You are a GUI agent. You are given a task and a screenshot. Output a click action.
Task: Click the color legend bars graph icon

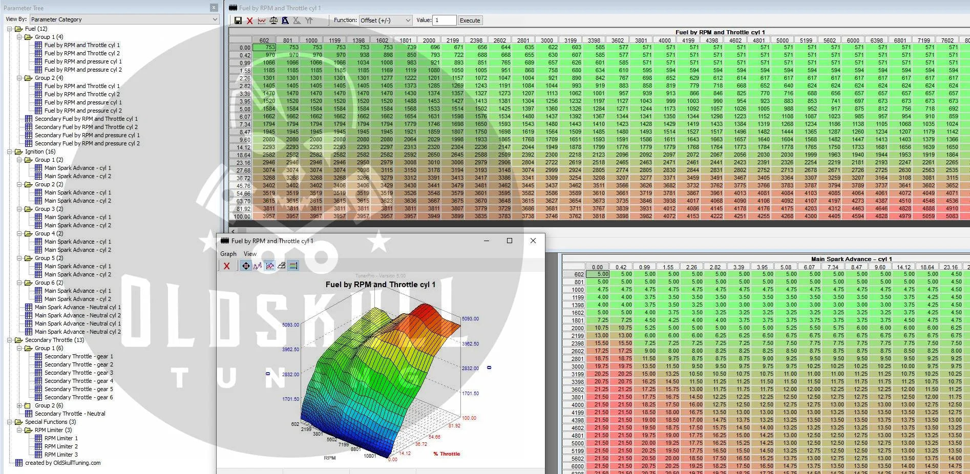pyautogui.click(x=293, y=266)
